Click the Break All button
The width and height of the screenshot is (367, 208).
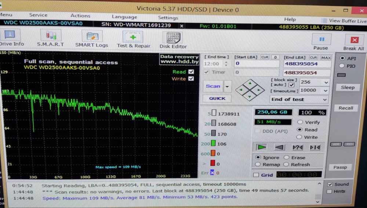[354, 42]
